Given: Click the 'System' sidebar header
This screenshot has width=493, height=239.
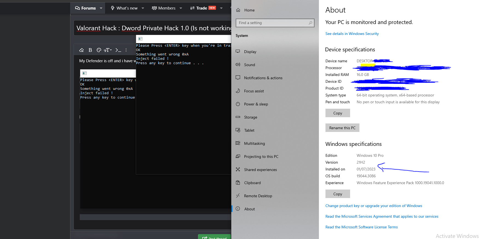Looking at the screenshot, I should (x=242, y=36).
